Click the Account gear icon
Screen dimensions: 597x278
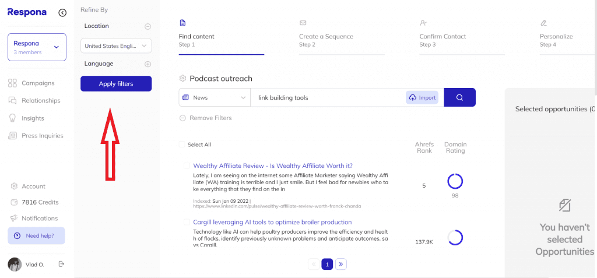point(15,186)
